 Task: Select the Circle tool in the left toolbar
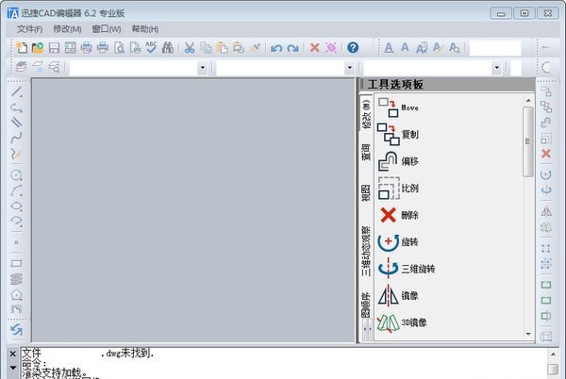tap(16, 175)
